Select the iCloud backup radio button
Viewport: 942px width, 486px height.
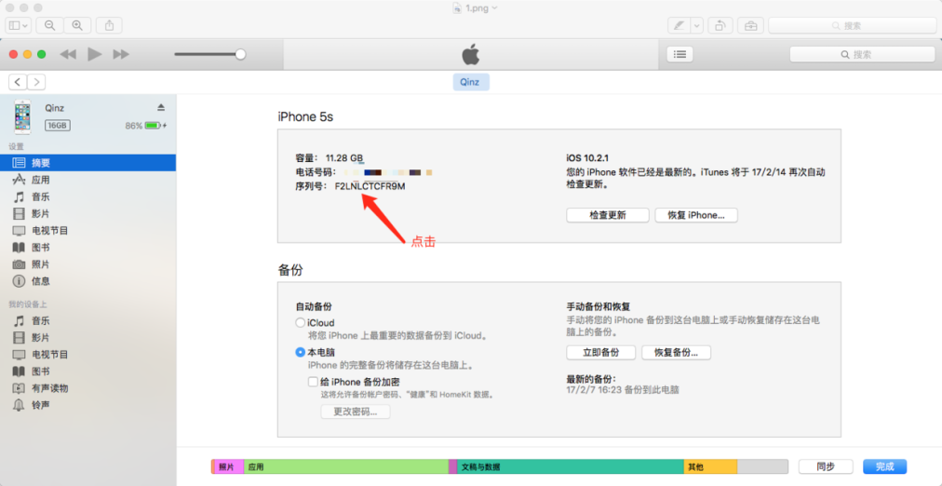tap(301, 322)
